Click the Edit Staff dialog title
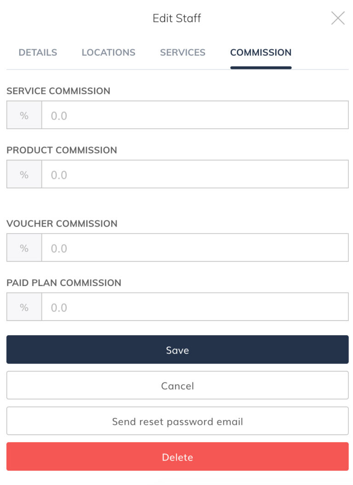353x485 pixels. coord(176,18)
